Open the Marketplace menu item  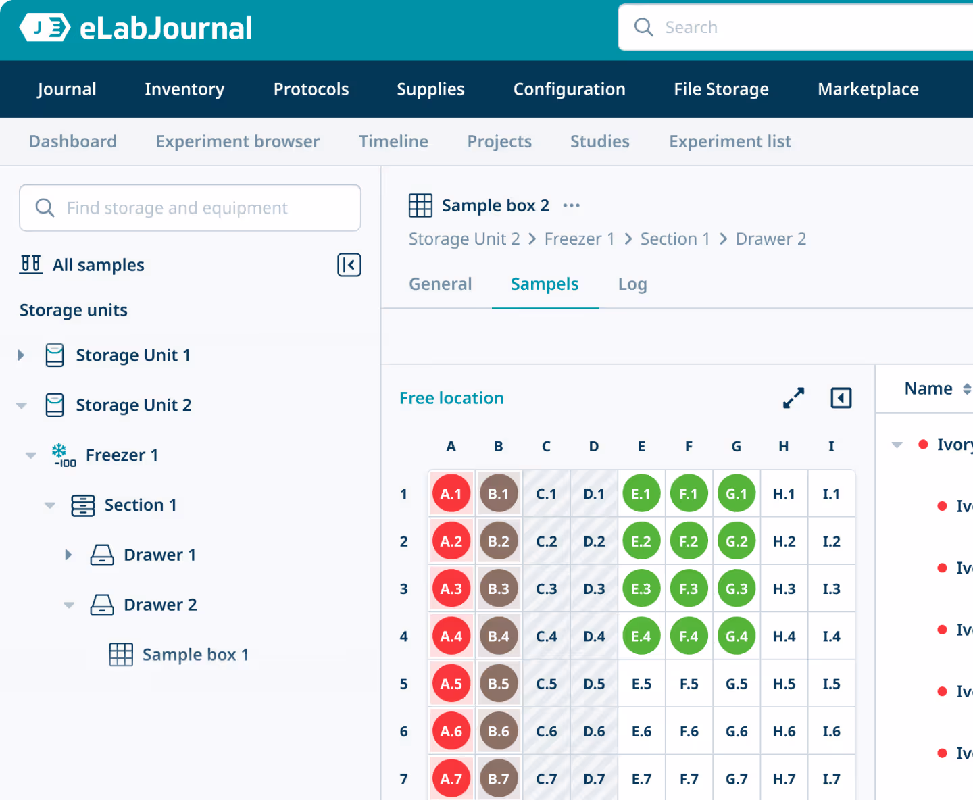tap(868, 89)
